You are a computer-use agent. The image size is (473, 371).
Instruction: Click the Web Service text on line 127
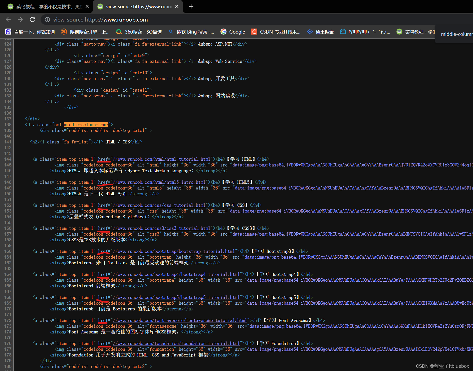tap(229, 61)
